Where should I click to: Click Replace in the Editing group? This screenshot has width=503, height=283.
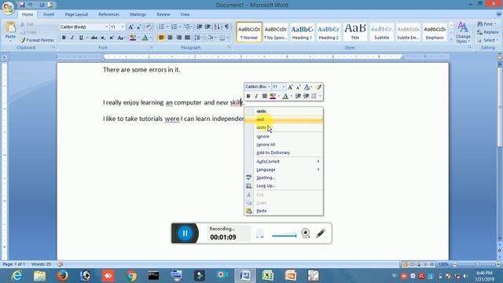tap(487, 32)
